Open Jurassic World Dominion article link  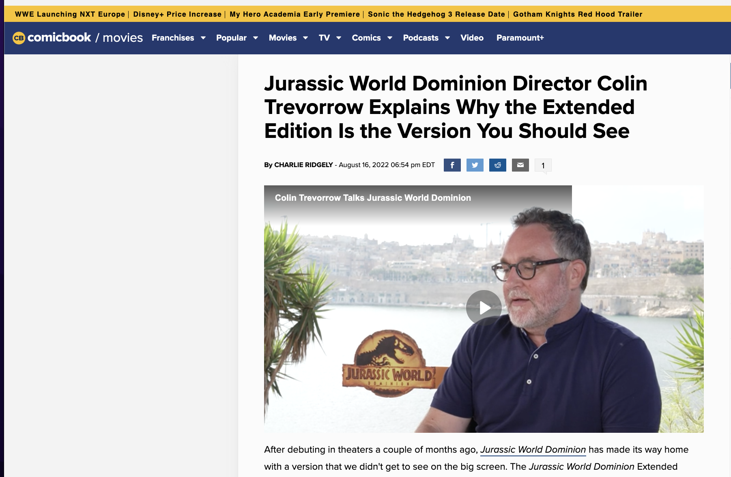tap(533, 450)
